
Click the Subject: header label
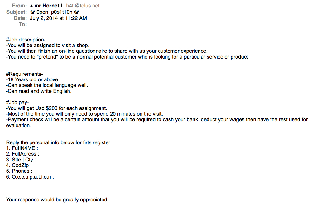pyautogui.click(x=17, y=12)
